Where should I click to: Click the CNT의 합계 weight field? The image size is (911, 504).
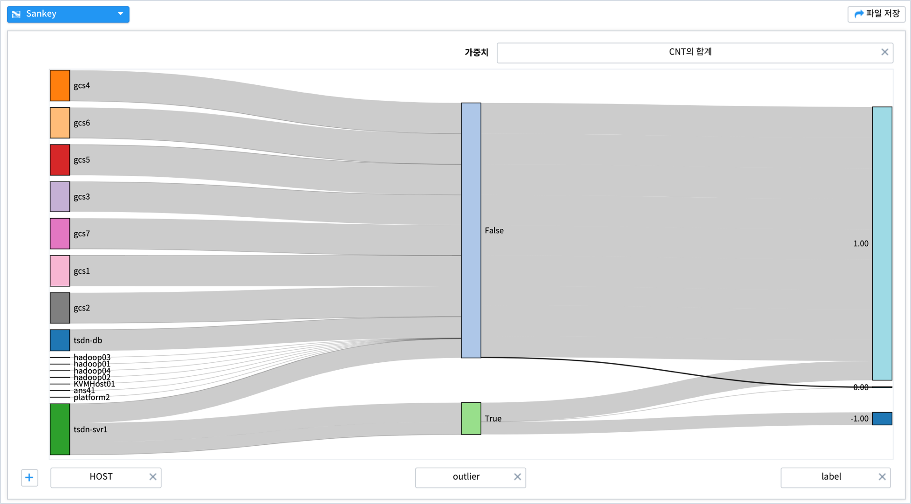695,52
